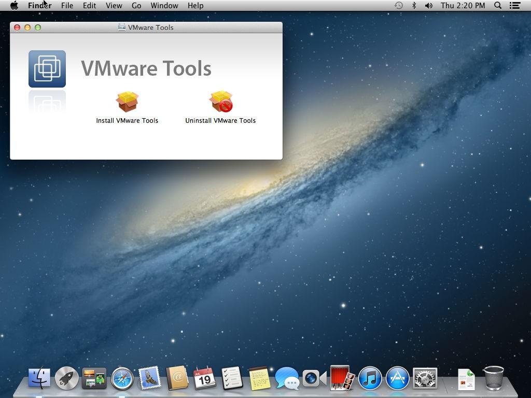Click the large VMware Tools logo

[47, 69]
